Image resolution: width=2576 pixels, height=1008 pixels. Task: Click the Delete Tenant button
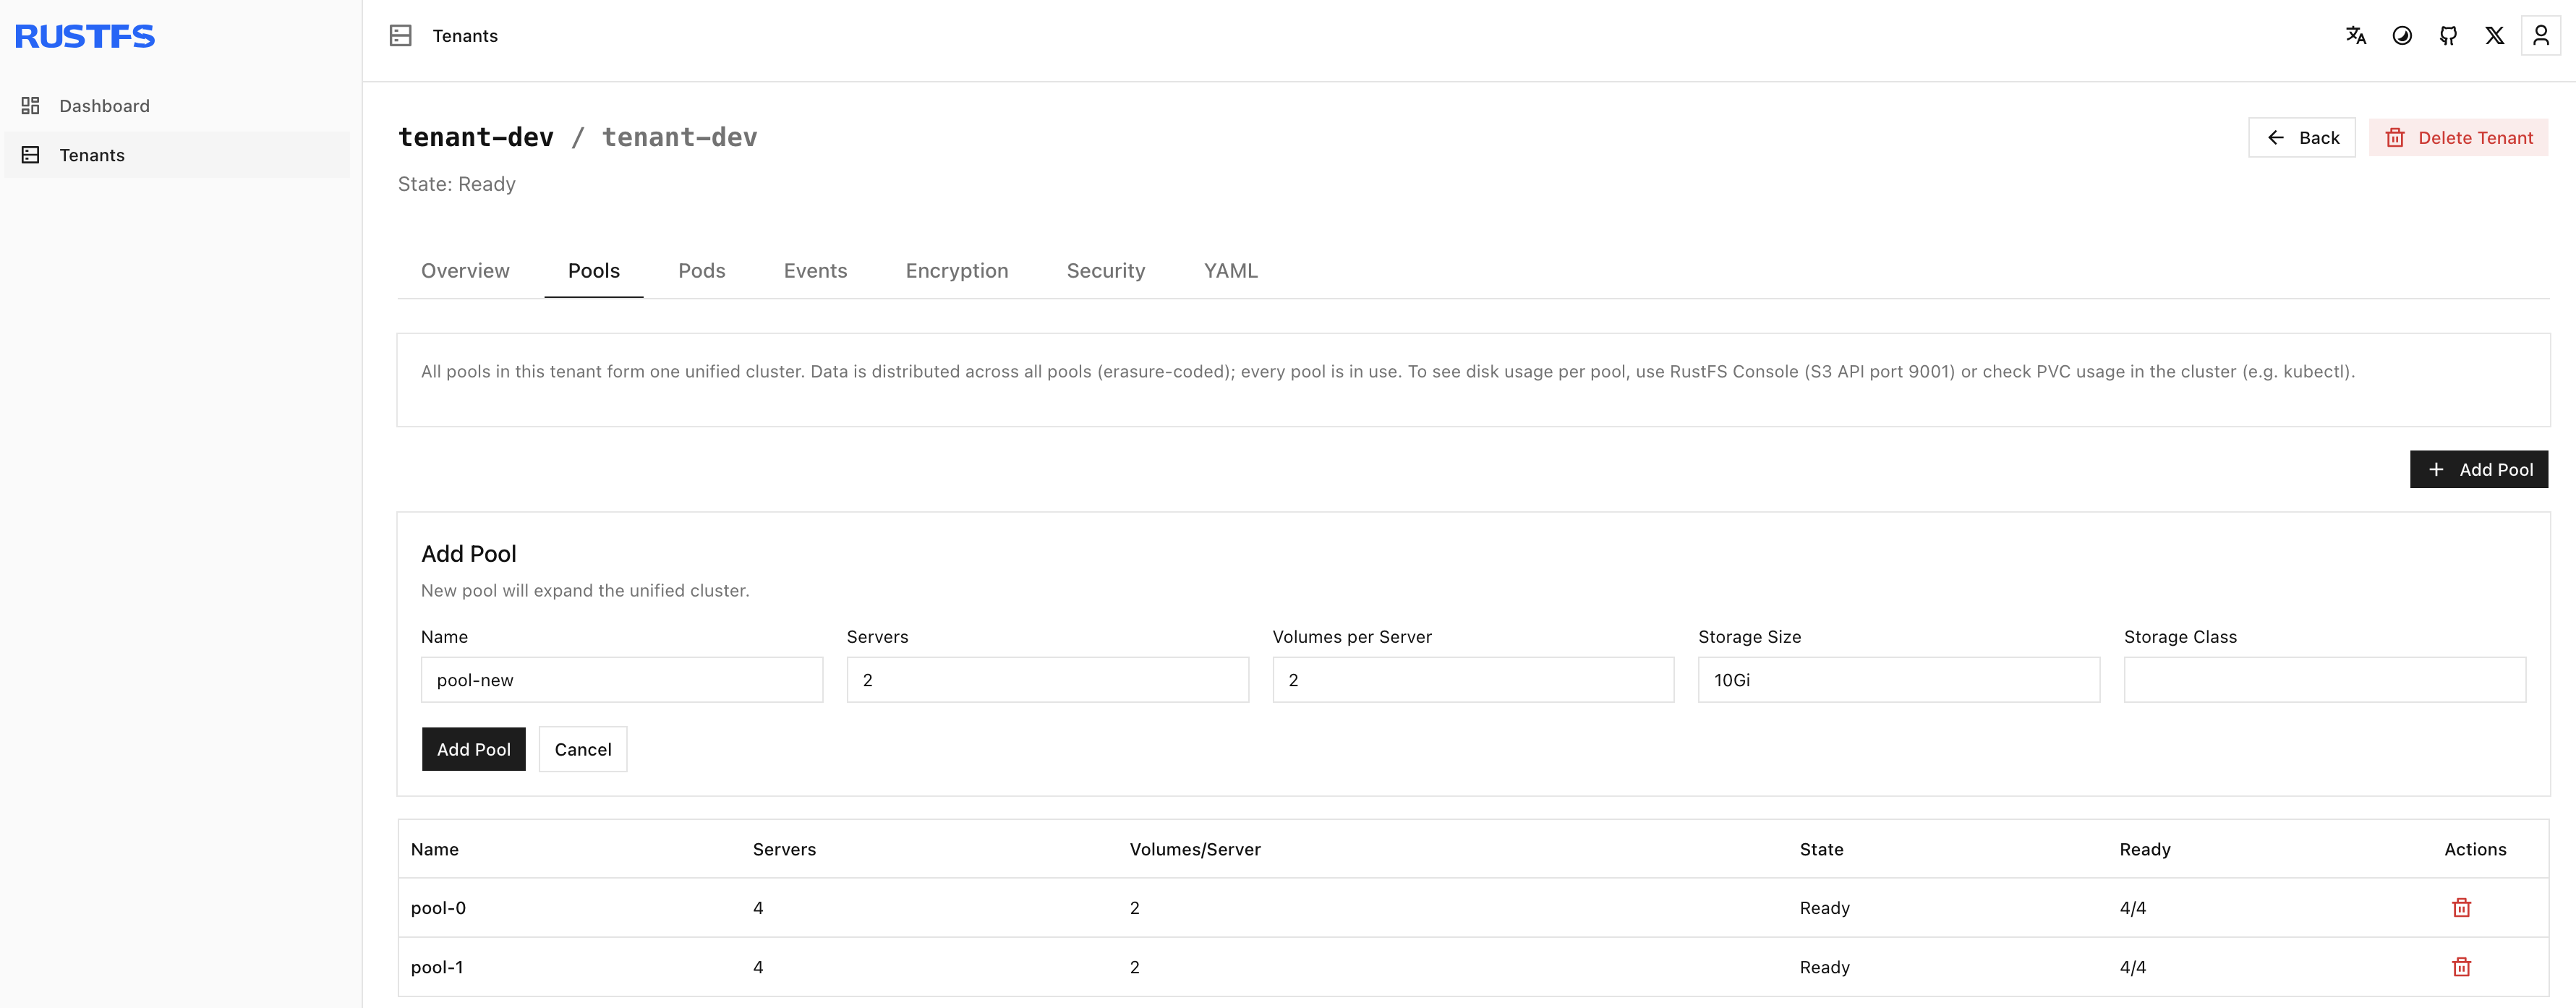point(2458,138)
